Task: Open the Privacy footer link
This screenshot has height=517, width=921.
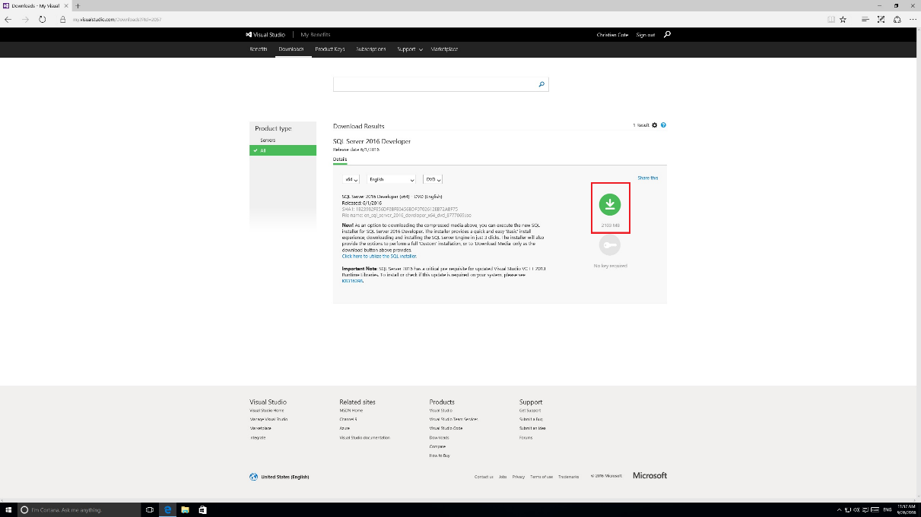Action: click(519, 477)
